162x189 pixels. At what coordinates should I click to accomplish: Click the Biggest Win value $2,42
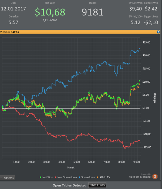tap(151, 9)
